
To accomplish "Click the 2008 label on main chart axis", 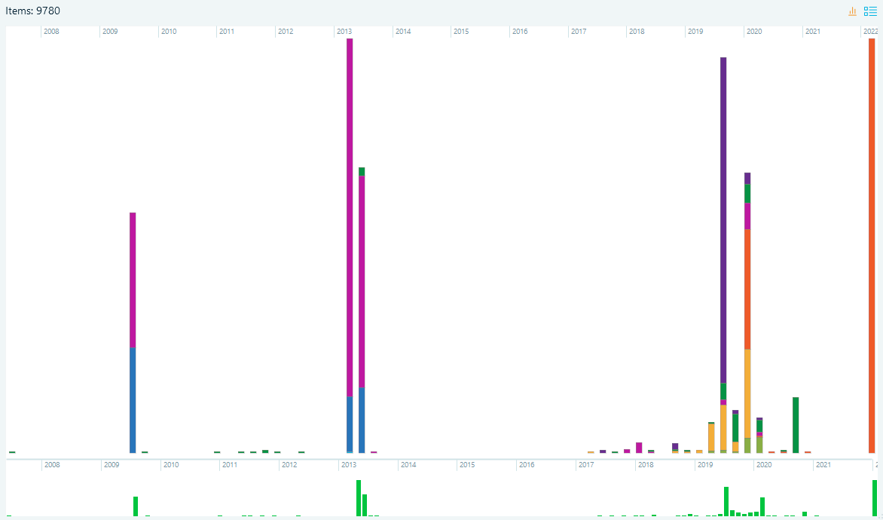I will click(x=51, y=32).
